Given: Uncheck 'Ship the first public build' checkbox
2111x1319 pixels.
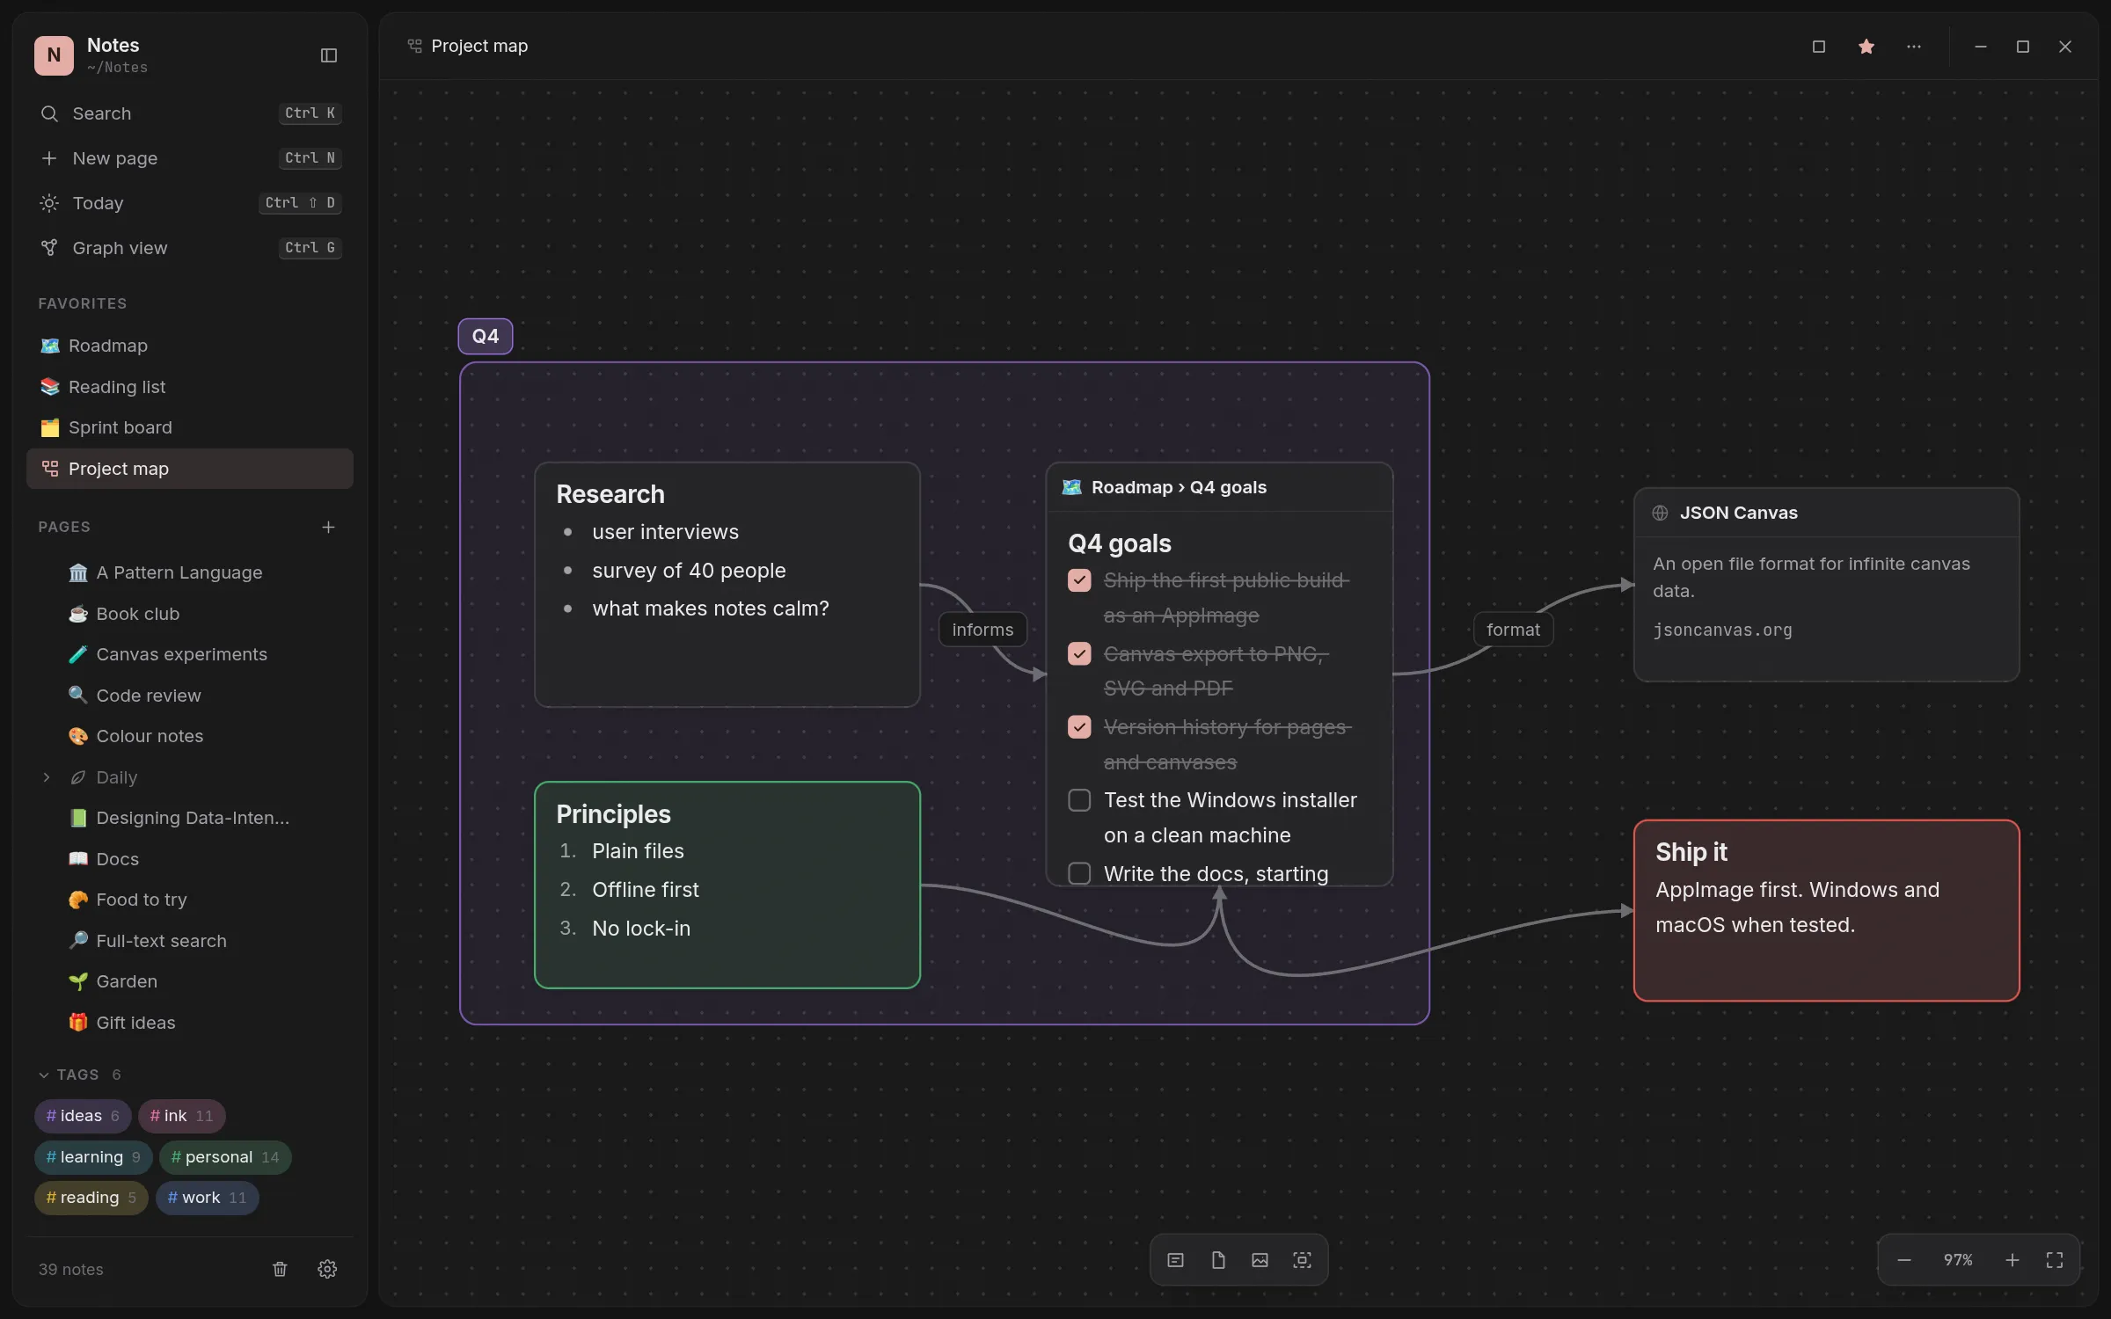Looking at the screenshot, I should point(1079,580).
